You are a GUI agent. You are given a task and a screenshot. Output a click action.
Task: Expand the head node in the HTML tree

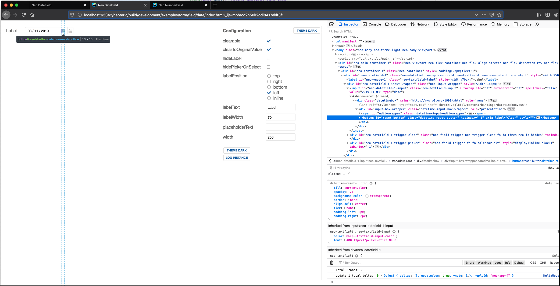point(333,46)
